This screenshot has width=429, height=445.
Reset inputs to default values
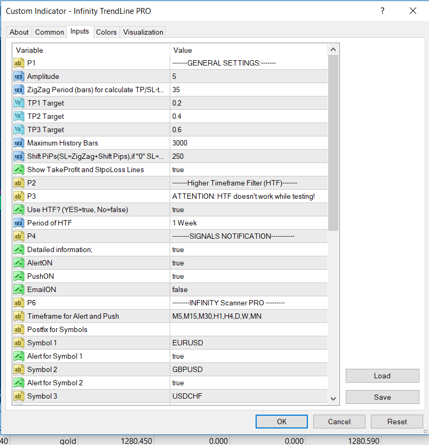click(x=397, y=422)
